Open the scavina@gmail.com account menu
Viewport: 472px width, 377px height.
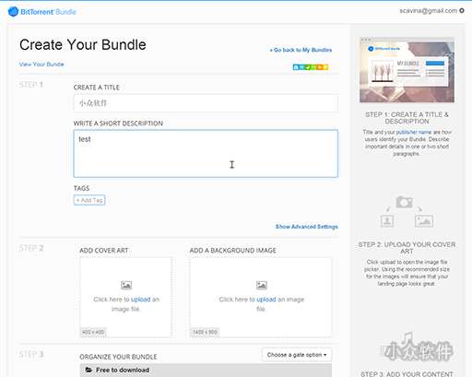coord(428,11)
